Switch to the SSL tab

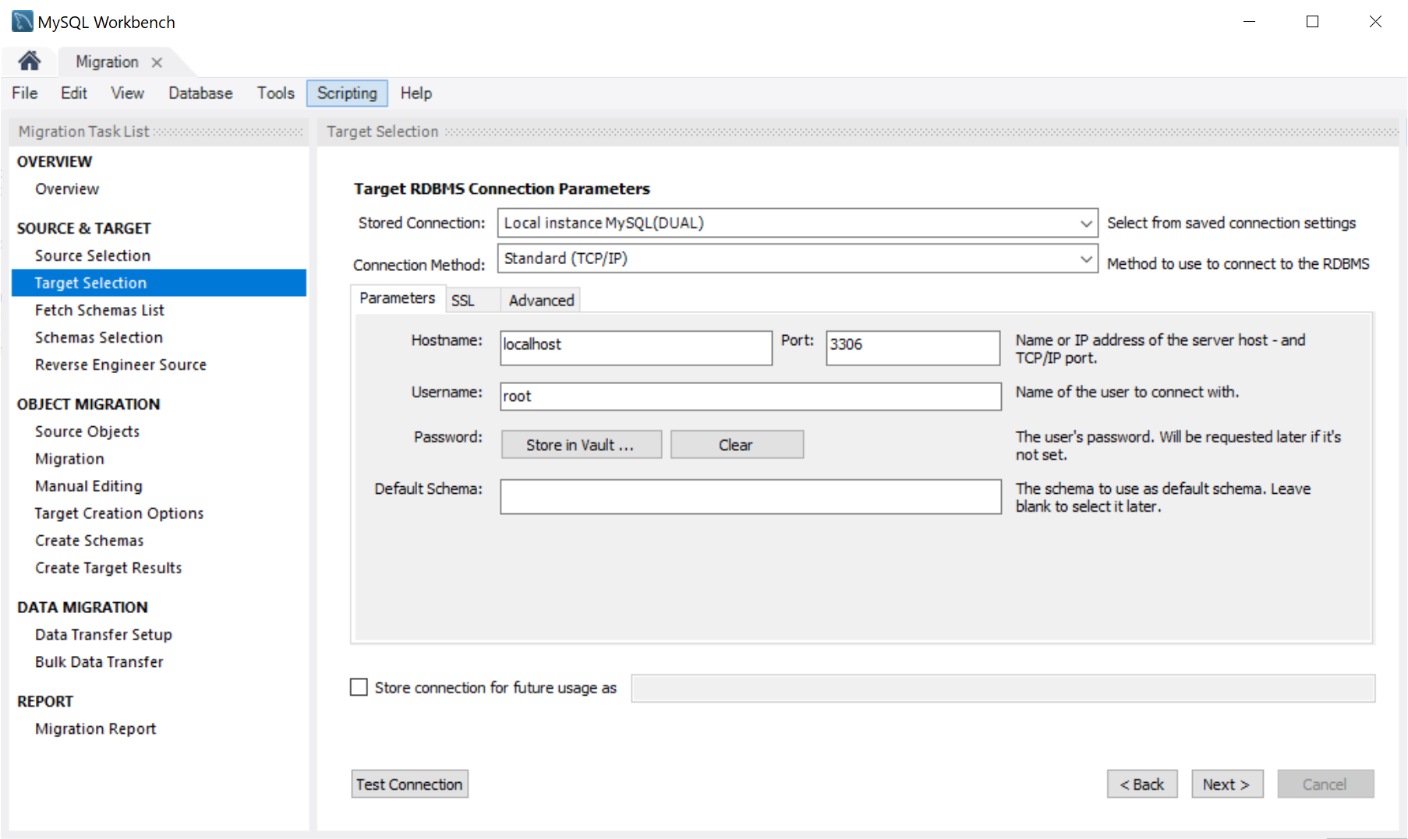[462, 301]
